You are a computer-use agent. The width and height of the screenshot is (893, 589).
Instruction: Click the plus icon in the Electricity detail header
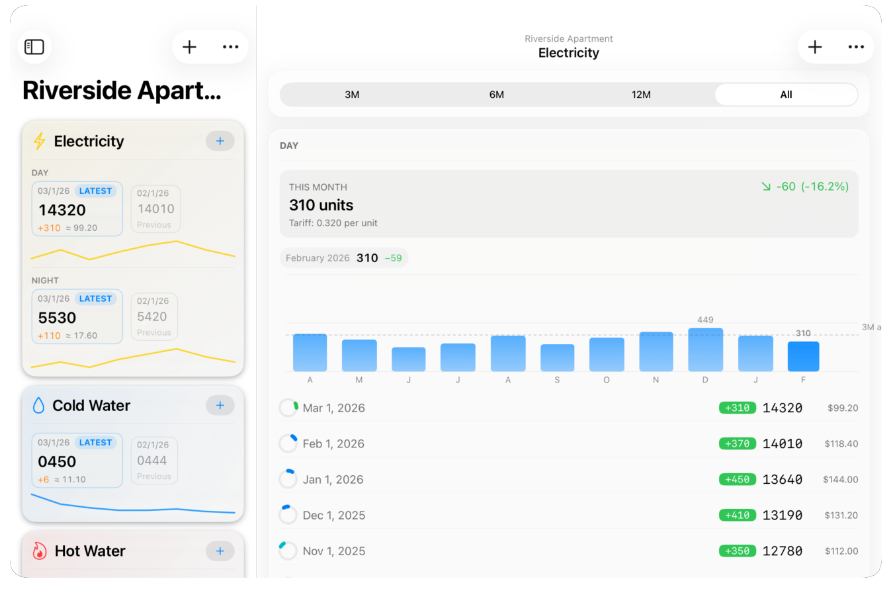coord(815,46)
